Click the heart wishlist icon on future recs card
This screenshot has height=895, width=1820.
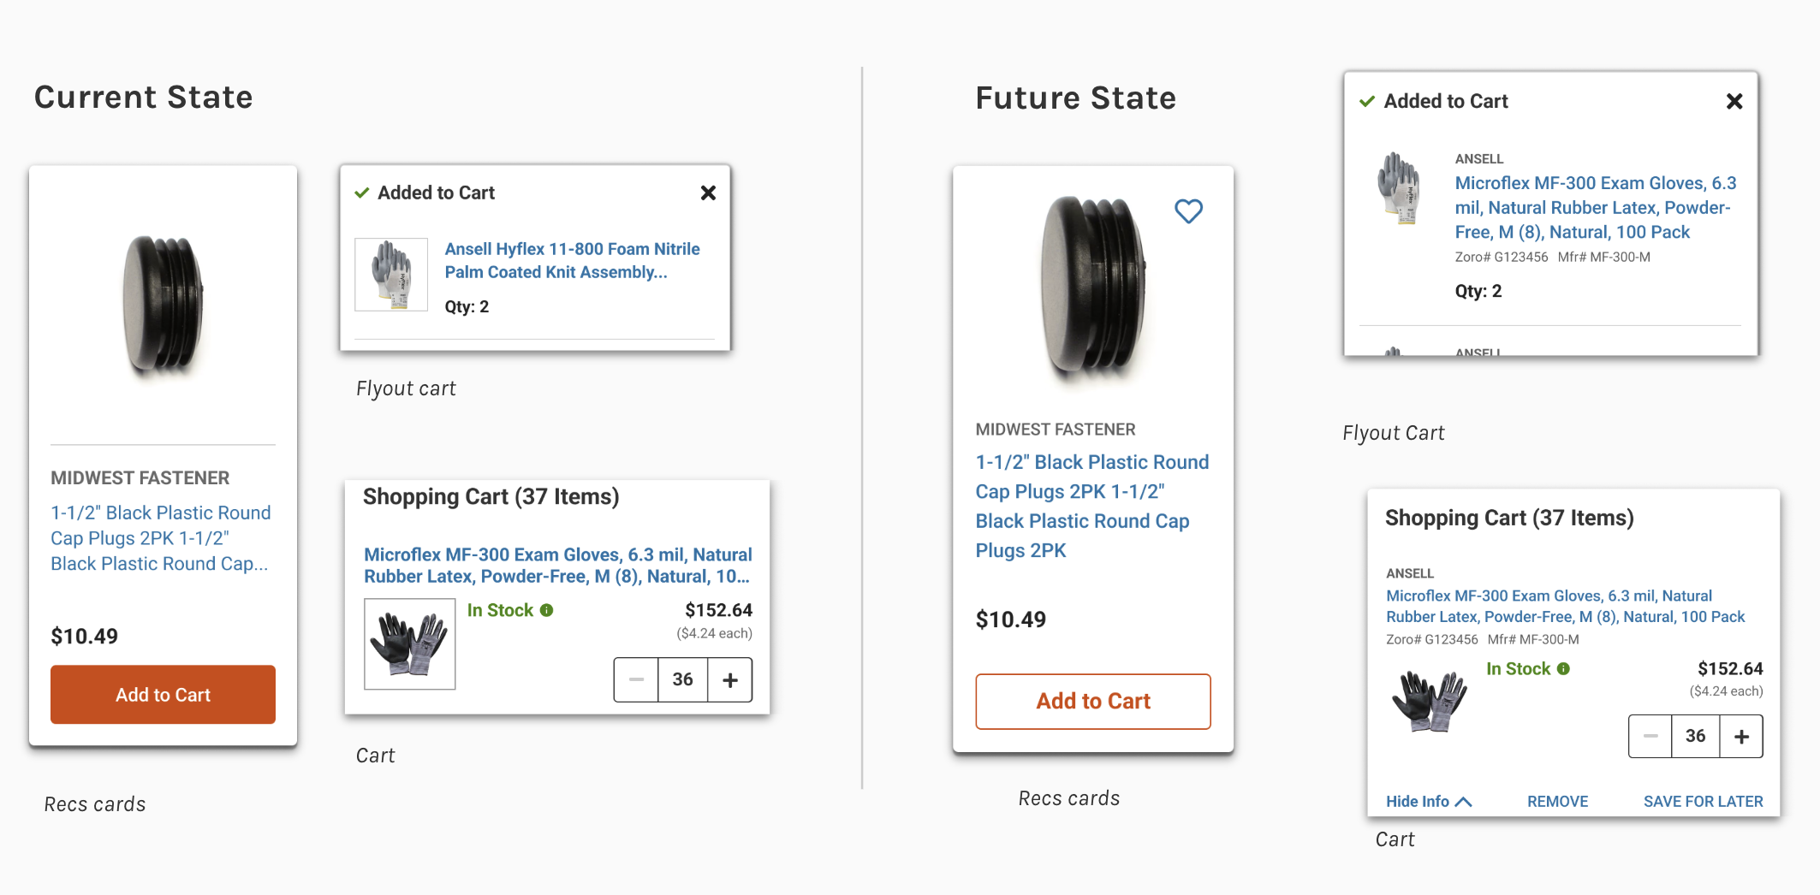1188,210
